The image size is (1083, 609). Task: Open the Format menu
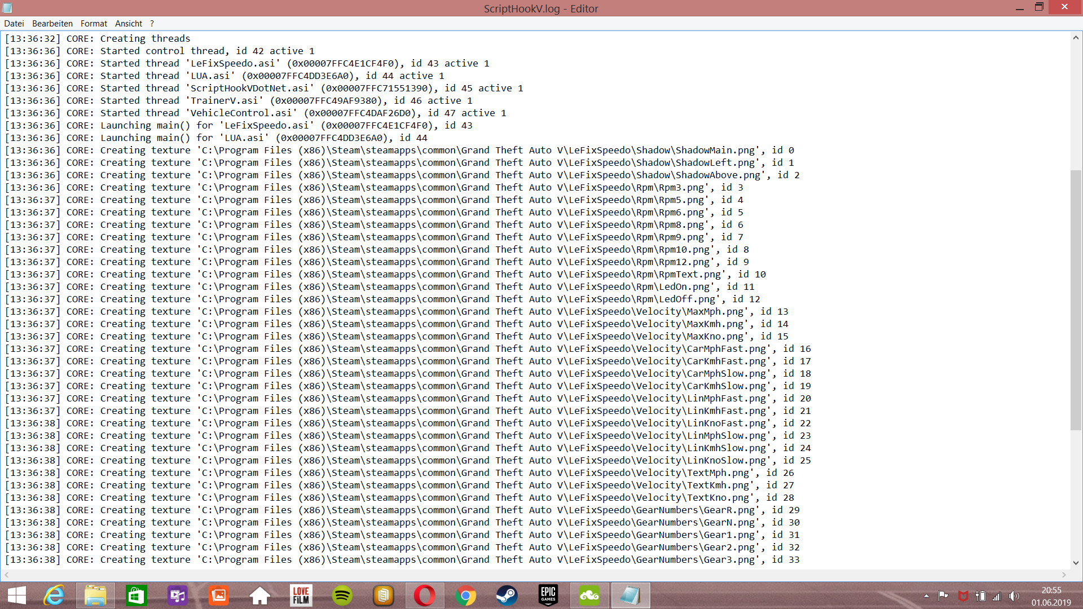click(94, 24)
